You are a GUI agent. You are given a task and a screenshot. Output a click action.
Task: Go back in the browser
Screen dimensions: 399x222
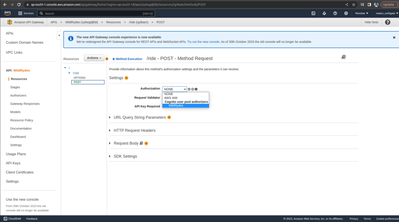pos(5,5)
